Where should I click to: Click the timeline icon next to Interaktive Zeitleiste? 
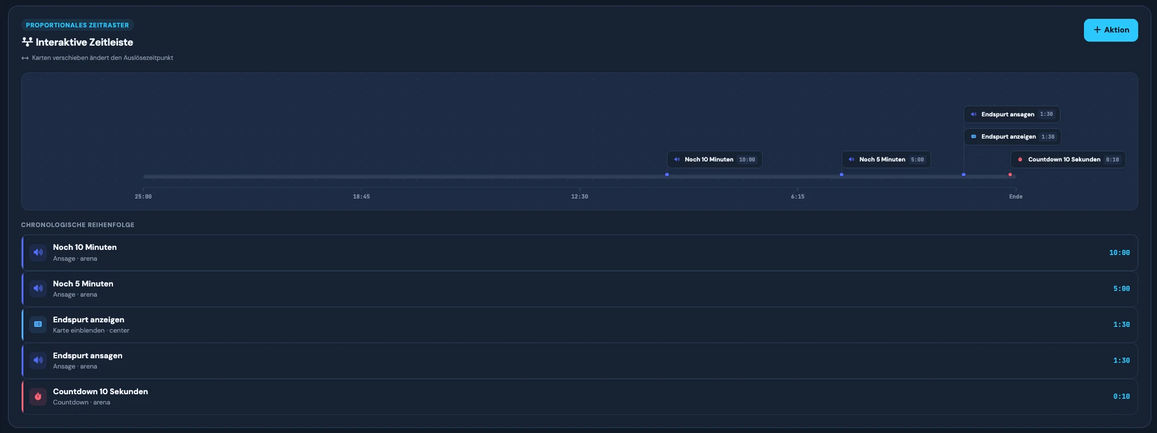pos(27,42)
